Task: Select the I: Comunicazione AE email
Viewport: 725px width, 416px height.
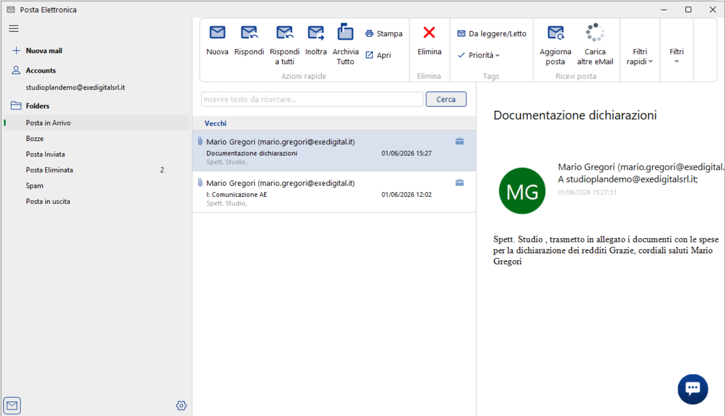Action: [334, 192]
